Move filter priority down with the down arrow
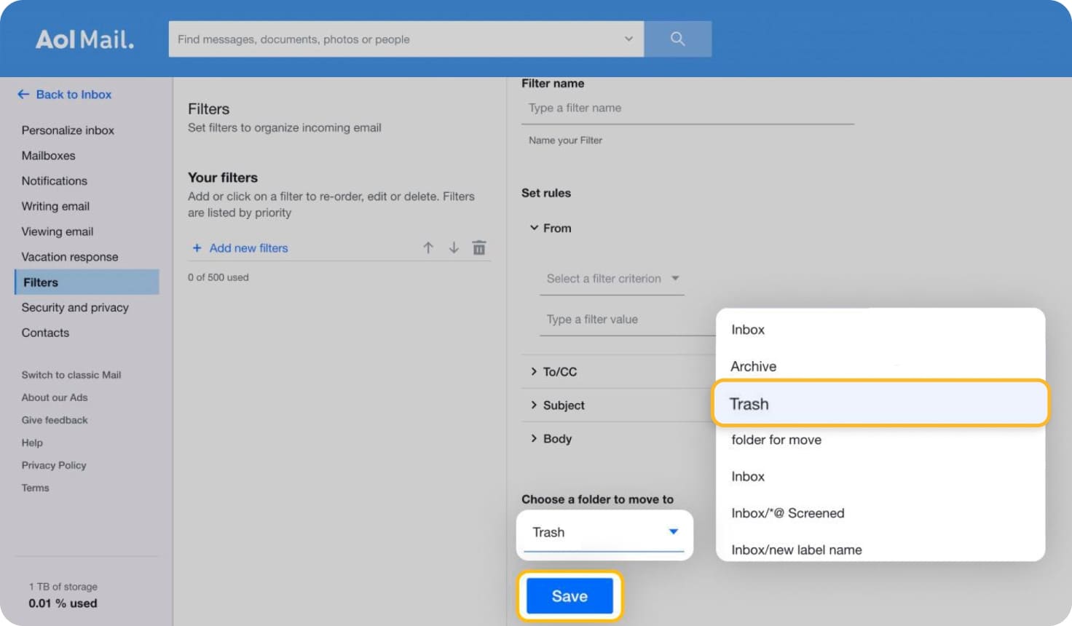This screenshot has height=626, width=1072. [x=454, y=247]
